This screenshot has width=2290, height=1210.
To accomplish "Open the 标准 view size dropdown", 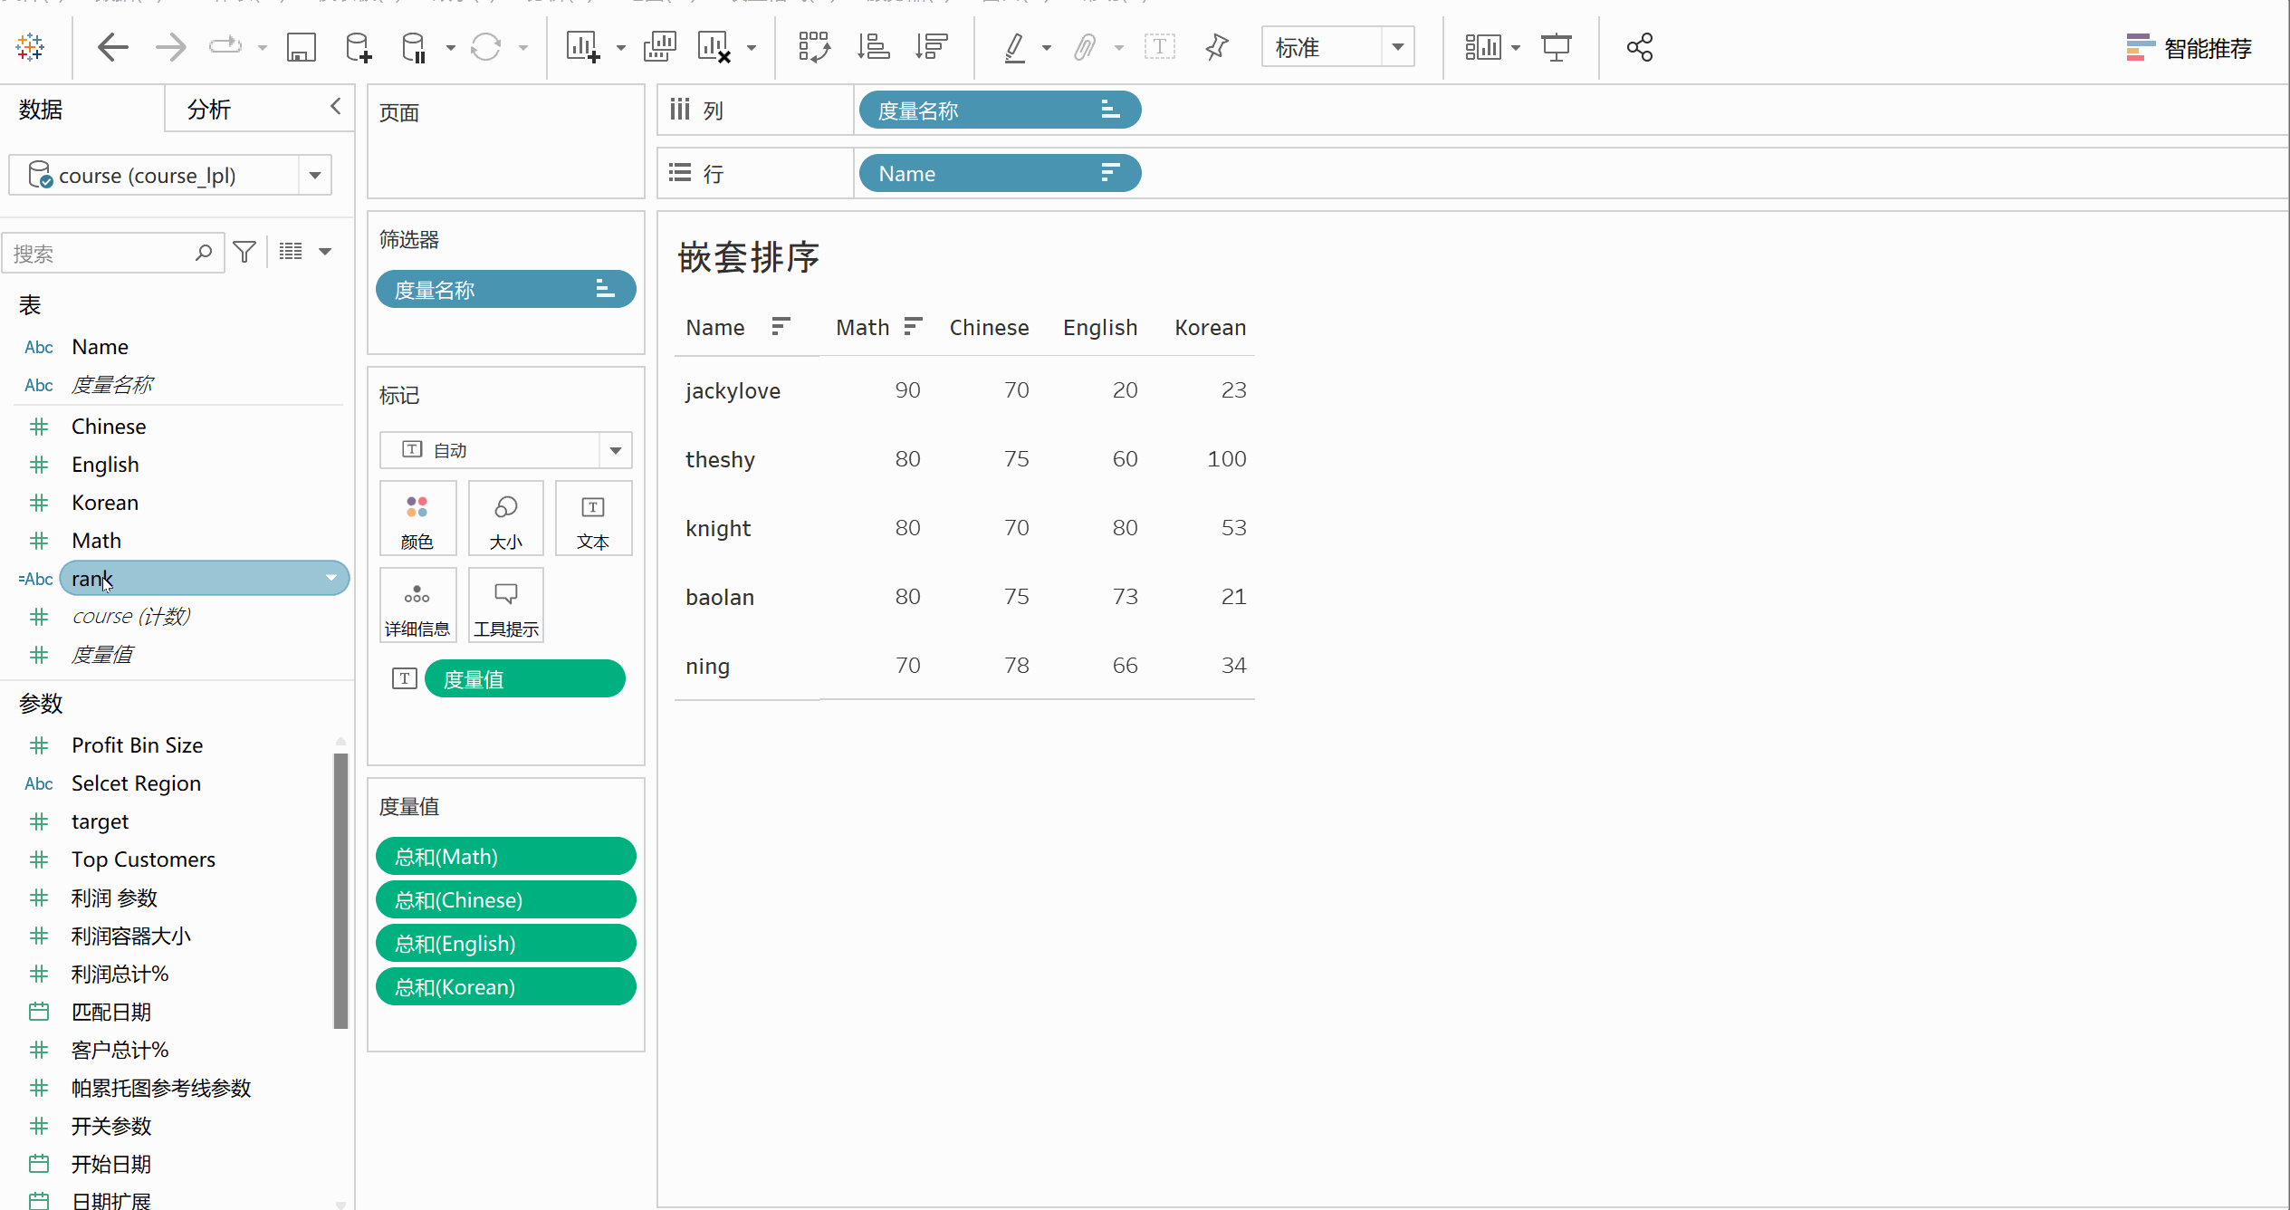I will 1397,47.
